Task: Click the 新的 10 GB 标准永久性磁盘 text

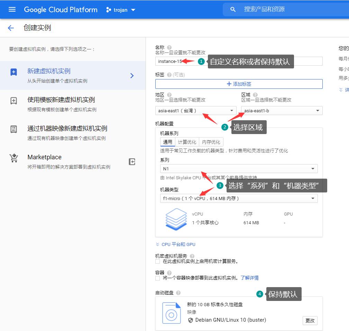Action: tap(215, 304)
